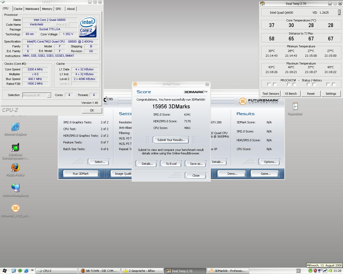Tick the core 3 PROCHOT history checkbox
The width and height of the screenshot is (343, 274).
point(314,84)
